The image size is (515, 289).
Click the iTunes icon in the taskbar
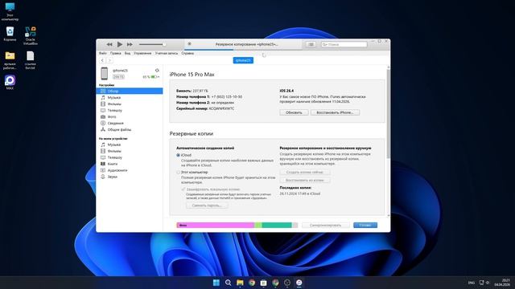click(x=299, y=283)
